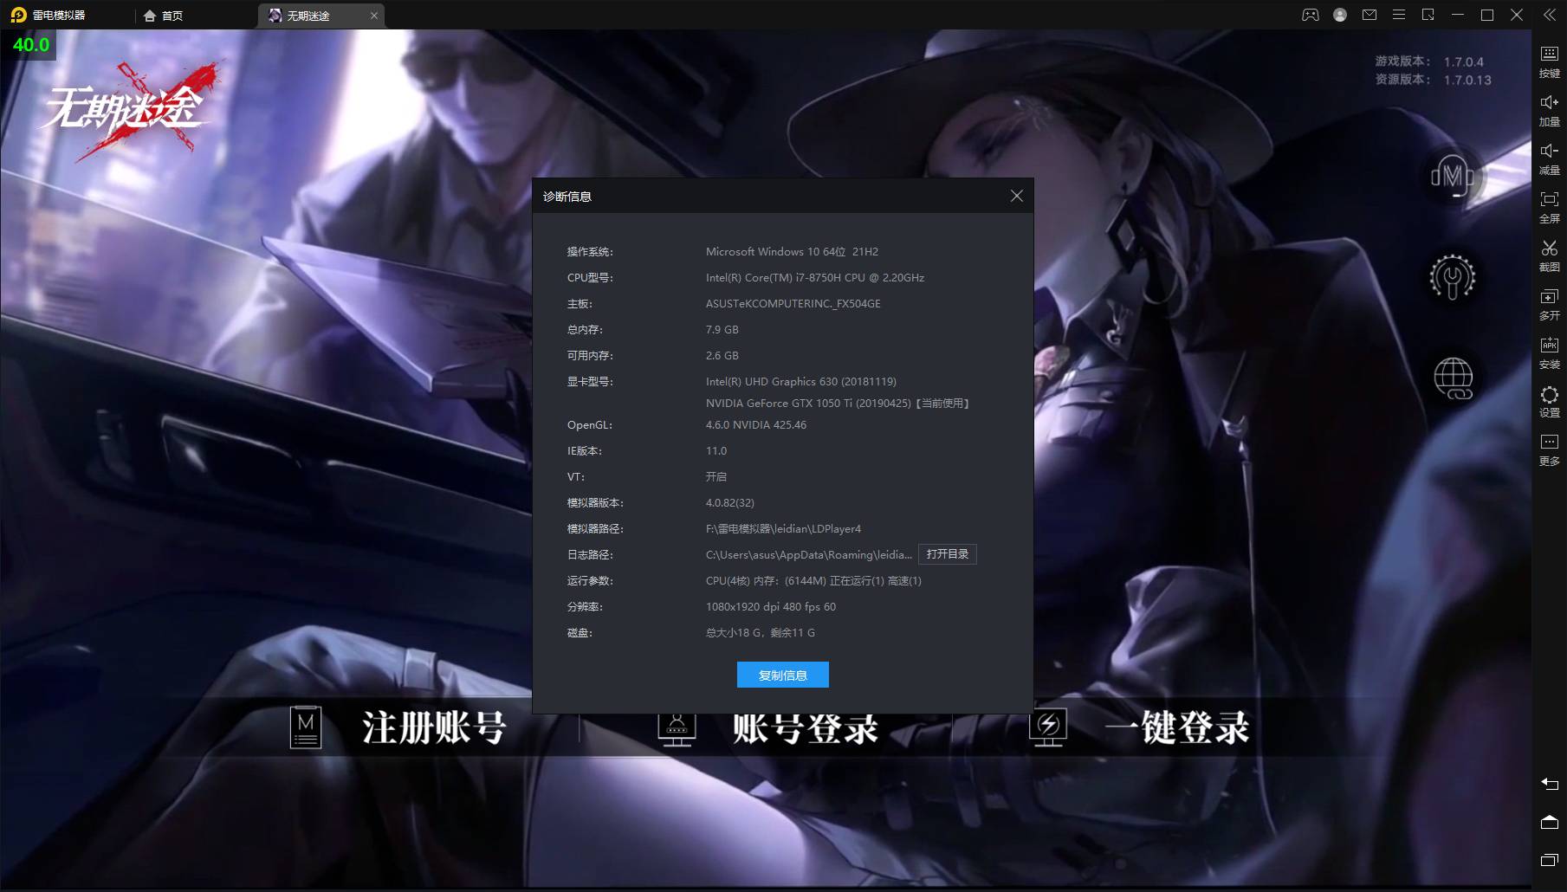Open the multi-instance (多开) manager
The image size is (1567, 892).
coord(1549,303)
